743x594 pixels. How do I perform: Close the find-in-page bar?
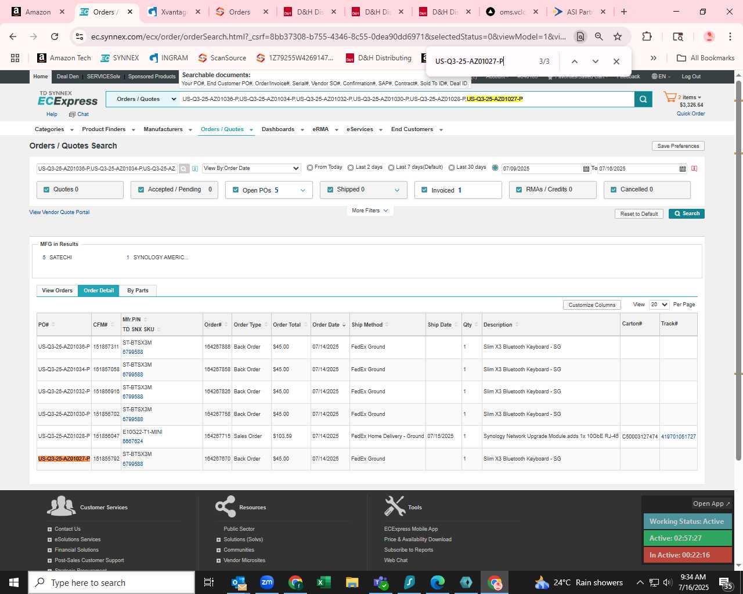coord(616,61)
